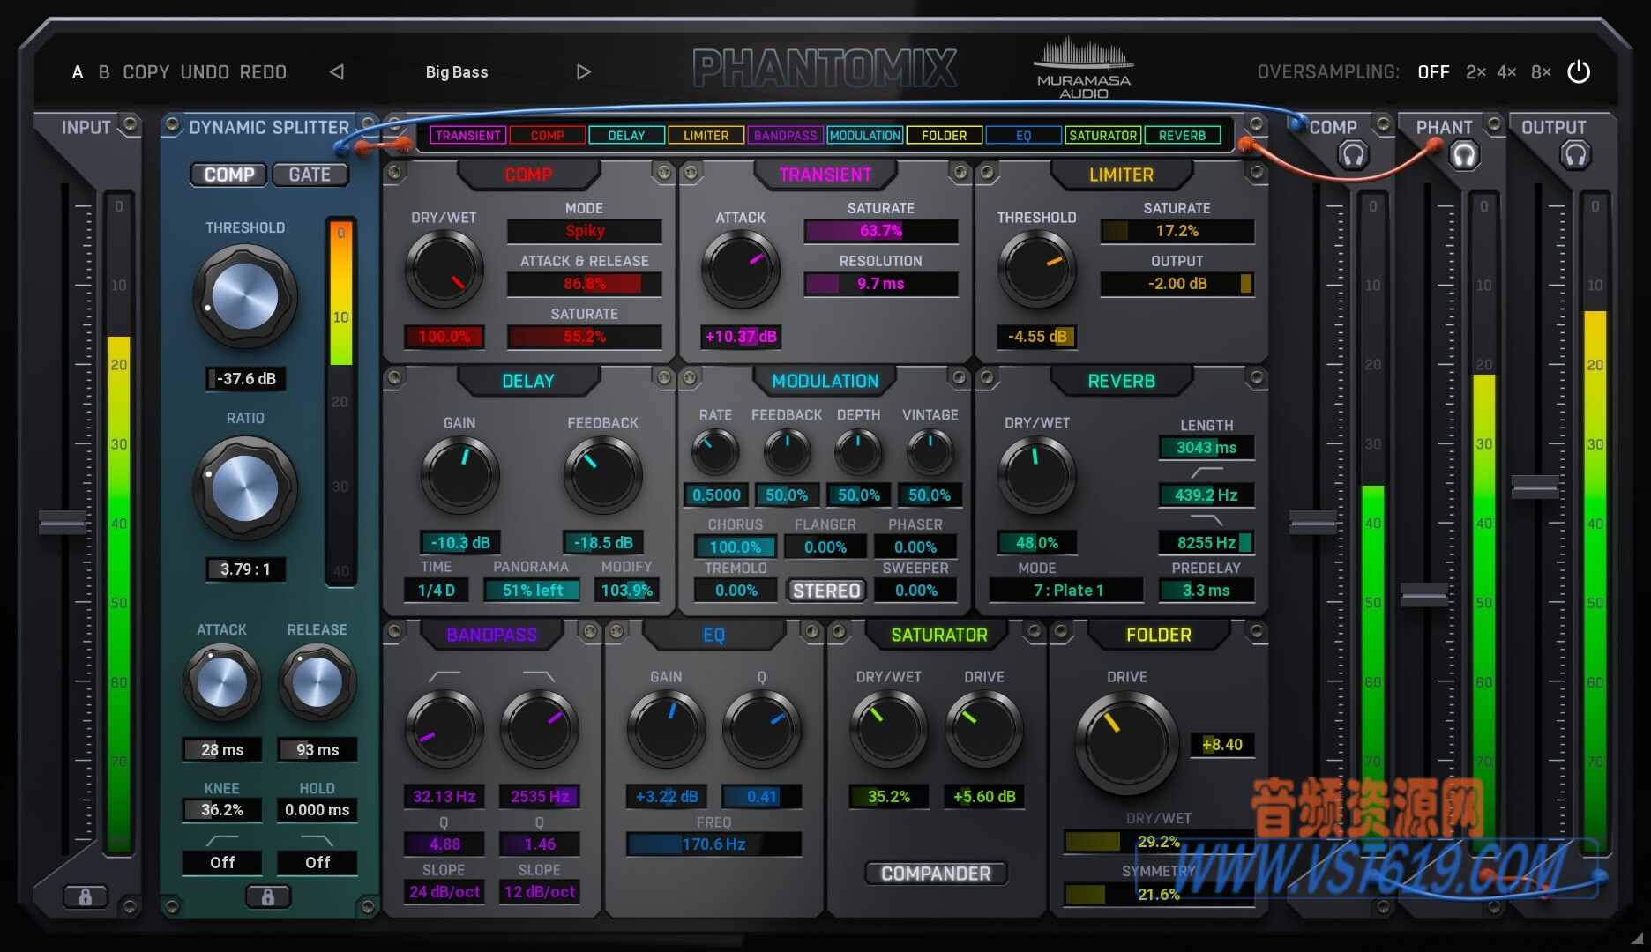Select the MODULATION tab in the routing bar
The image size is (1651, 952).
(865, 135)
